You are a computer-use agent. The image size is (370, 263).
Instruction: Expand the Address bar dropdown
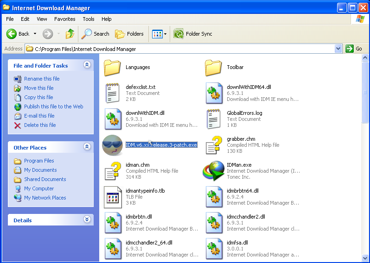point(338,49)
